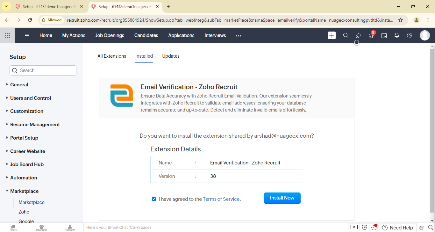This screenshot has height=232, width=435.
Task: Select Zoho sub-item under Marketplace
Action: point(24,212)
